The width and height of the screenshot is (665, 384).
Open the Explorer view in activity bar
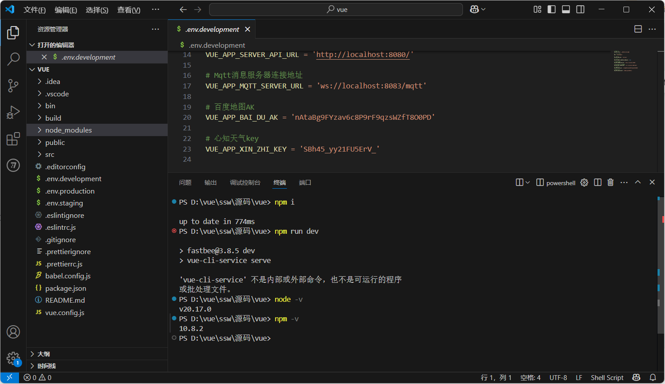[x=13, y=32]
